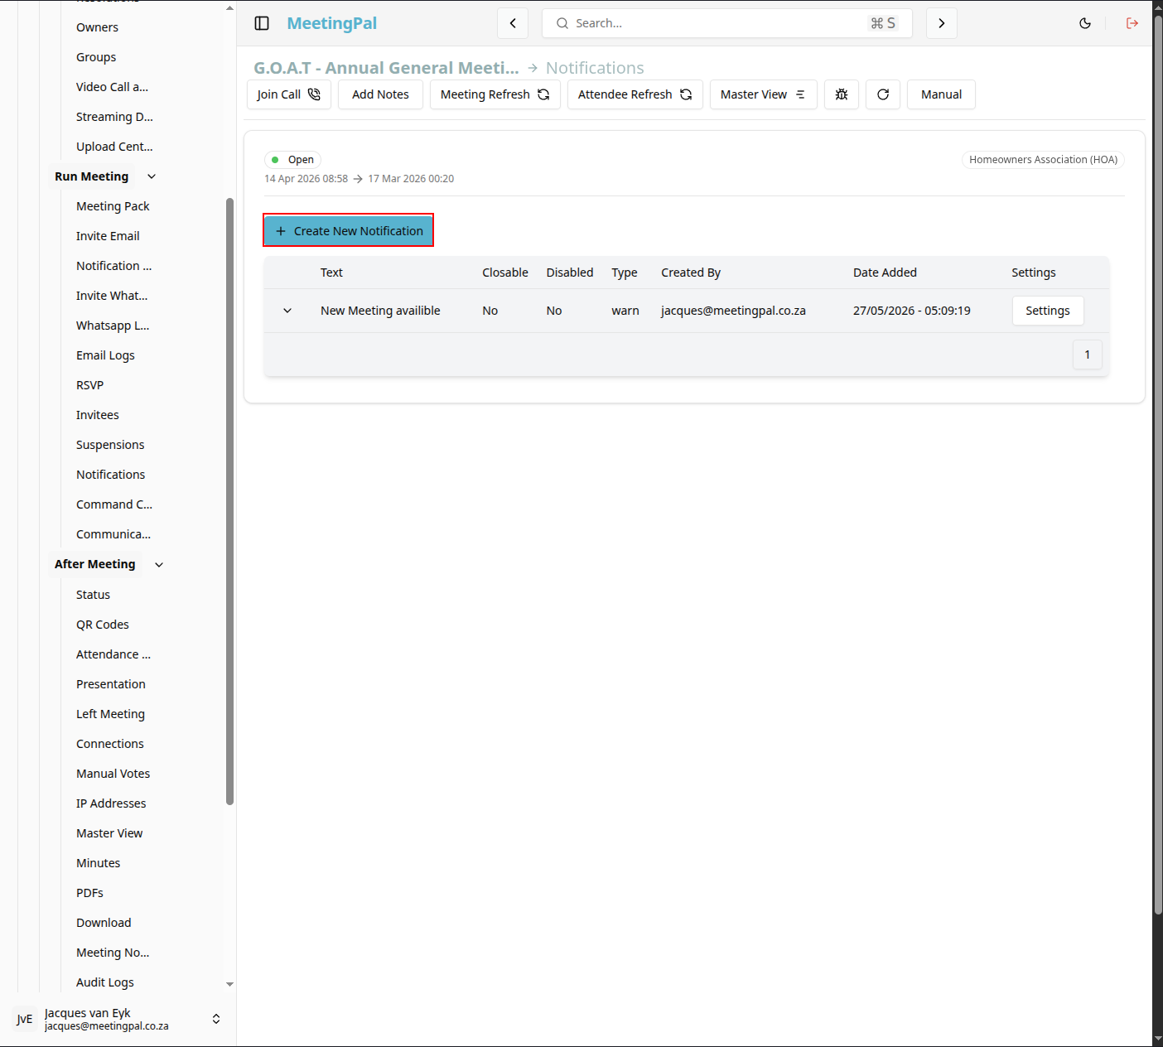Open Streaming D... in the sidebar

114,117
